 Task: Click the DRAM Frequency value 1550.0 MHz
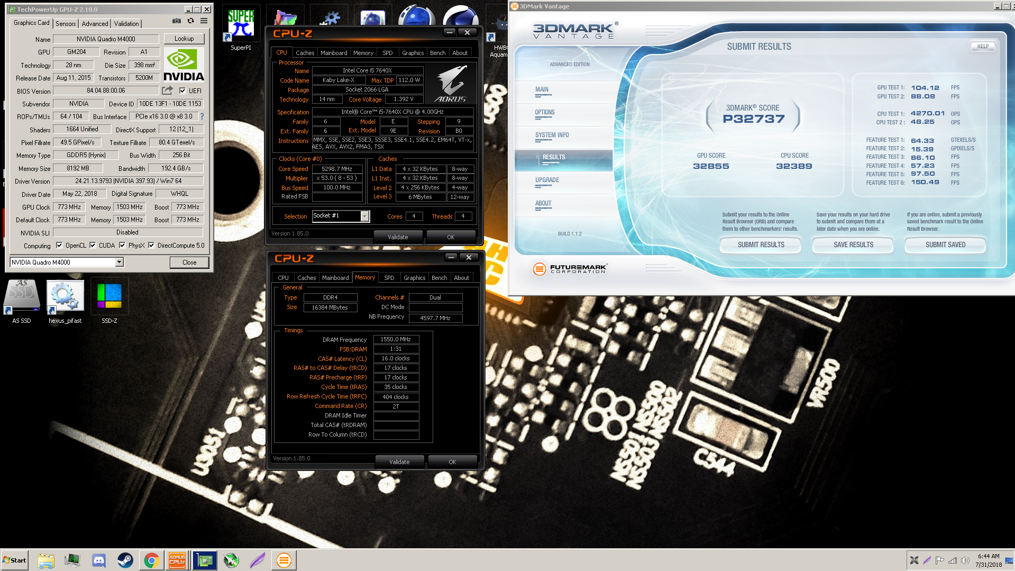pyautogui.click(x=396, y=339)
